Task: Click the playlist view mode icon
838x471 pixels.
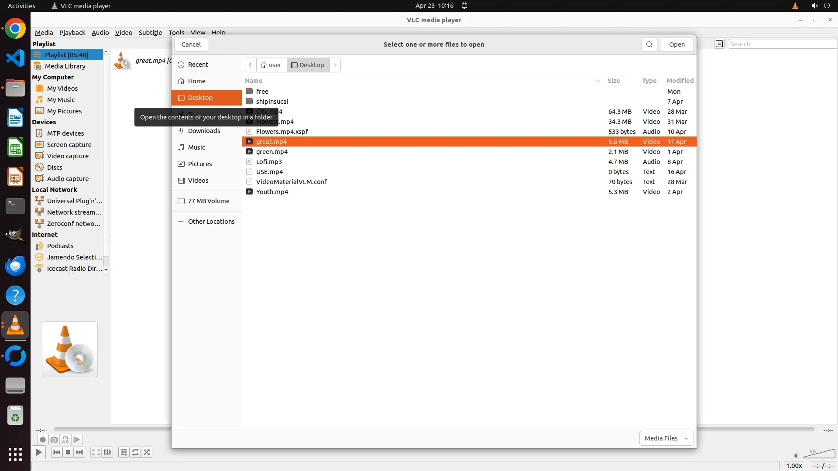Action: point(719,44)
